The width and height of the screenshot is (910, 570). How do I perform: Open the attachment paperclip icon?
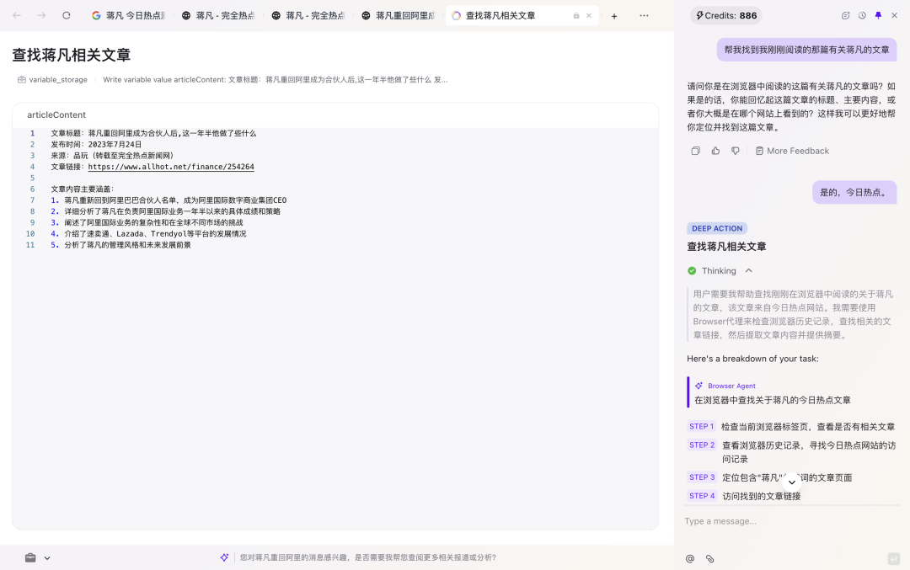[x=709, y=558]
